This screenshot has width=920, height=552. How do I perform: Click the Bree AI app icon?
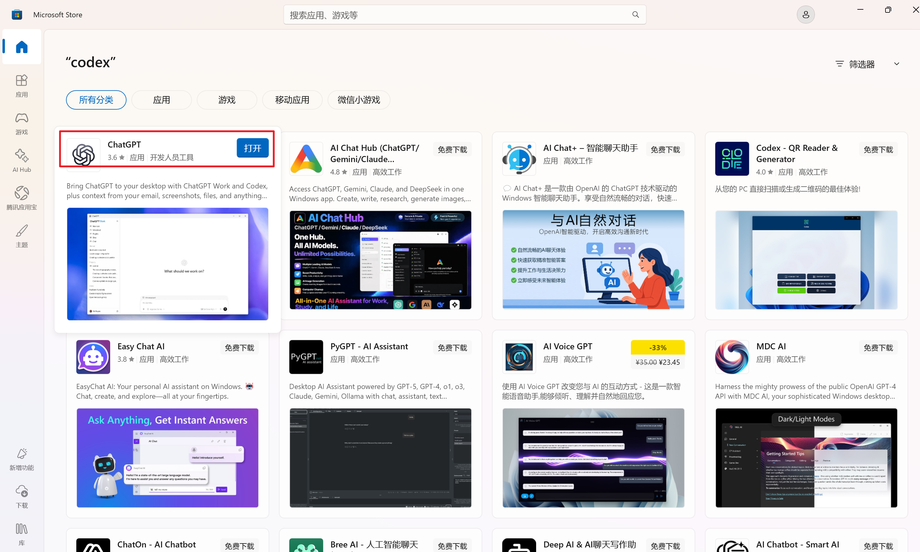point(306,545)
